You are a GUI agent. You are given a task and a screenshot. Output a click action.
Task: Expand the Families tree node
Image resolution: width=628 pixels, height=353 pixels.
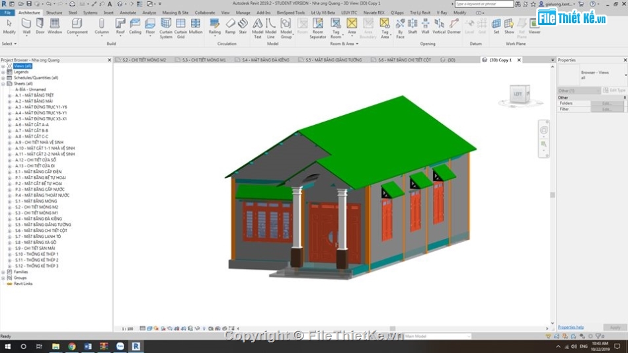tap(3, 272)
